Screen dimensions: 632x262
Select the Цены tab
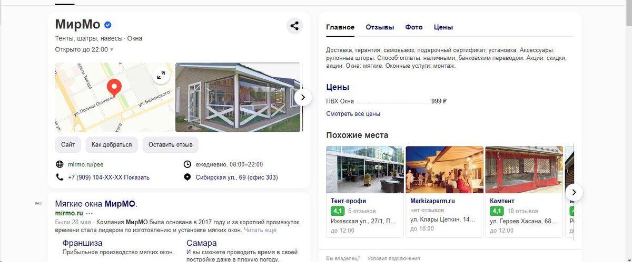[443, 27]
